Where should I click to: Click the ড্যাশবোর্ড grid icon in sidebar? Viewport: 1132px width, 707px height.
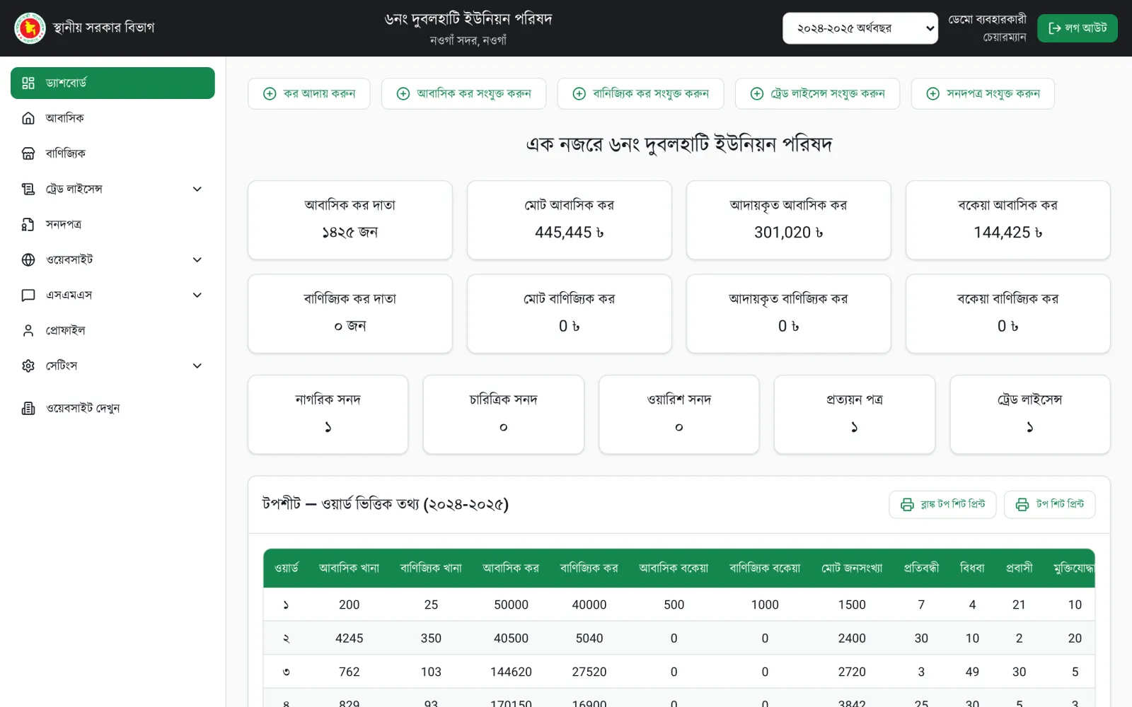click(x=28, y=83)
